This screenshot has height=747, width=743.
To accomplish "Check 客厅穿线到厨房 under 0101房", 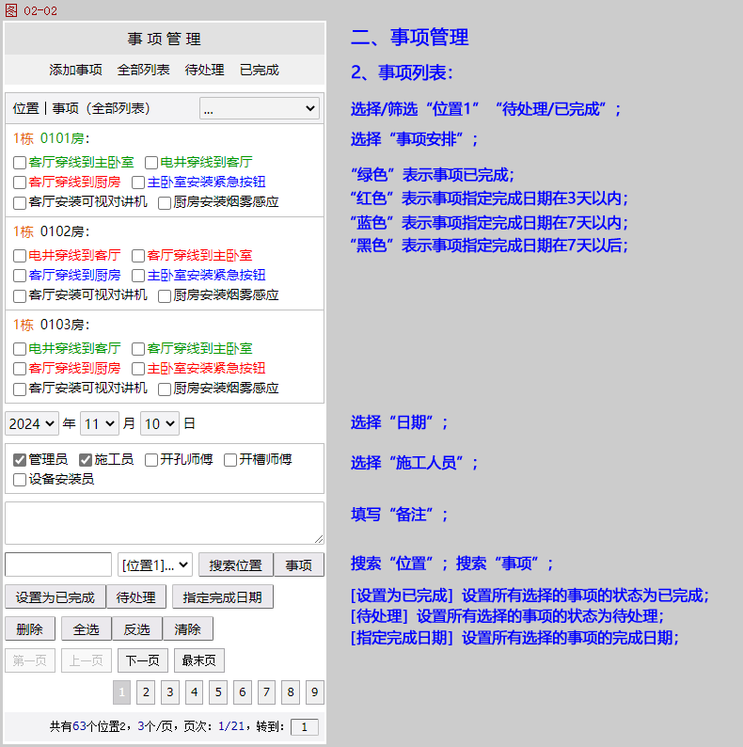I will (20, 183).
